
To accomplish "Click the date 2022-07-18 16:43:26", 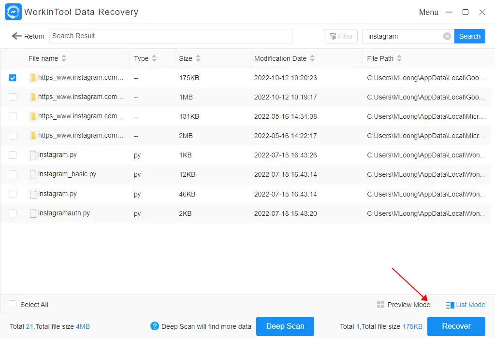I will pyautogui.click(x=285, y=155).
